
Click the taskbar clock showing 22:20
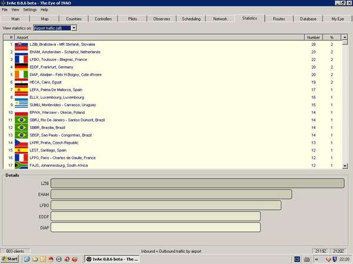[344, 259]
